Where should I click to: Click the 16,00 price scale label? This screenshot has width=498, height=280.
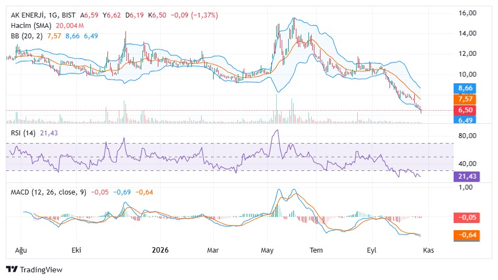pyautogui.click(x=467, y=13)
